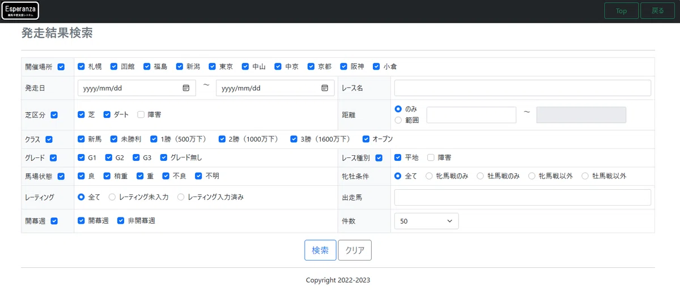Viewport: 680px width, 290px height.
Task: Uncheck the 重 track condition checkbox
Action: coord(140,176)
